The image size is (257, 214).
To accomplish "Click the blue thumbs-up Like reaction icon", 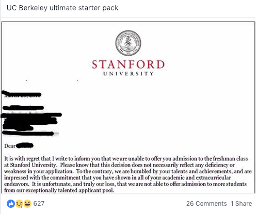I will [x=11, y=204].
